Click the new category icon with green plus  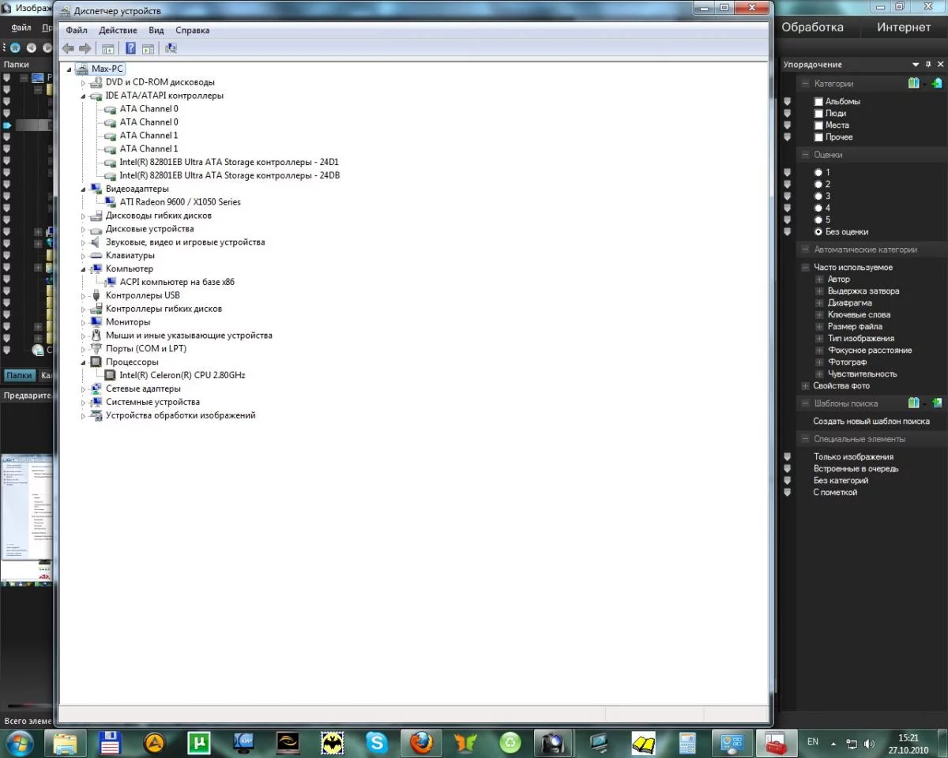coord(936,83)
